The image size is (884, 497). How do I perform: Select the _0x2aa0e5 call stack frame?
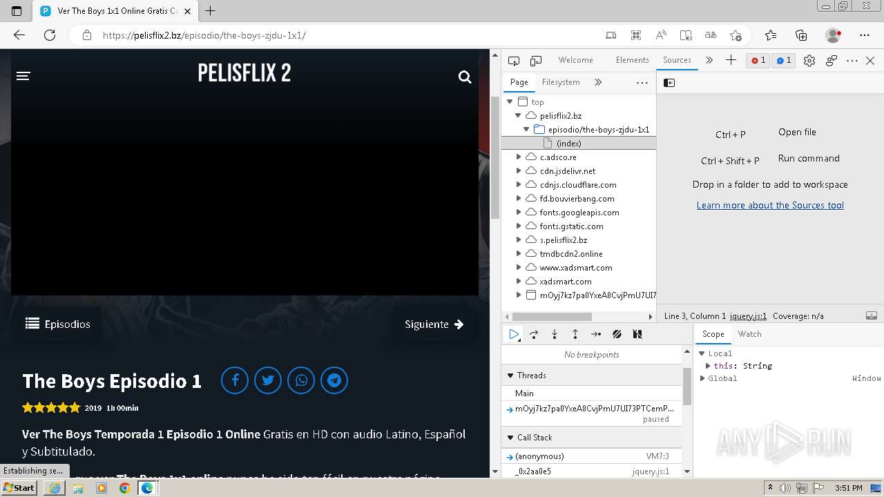tap(592, 471)
